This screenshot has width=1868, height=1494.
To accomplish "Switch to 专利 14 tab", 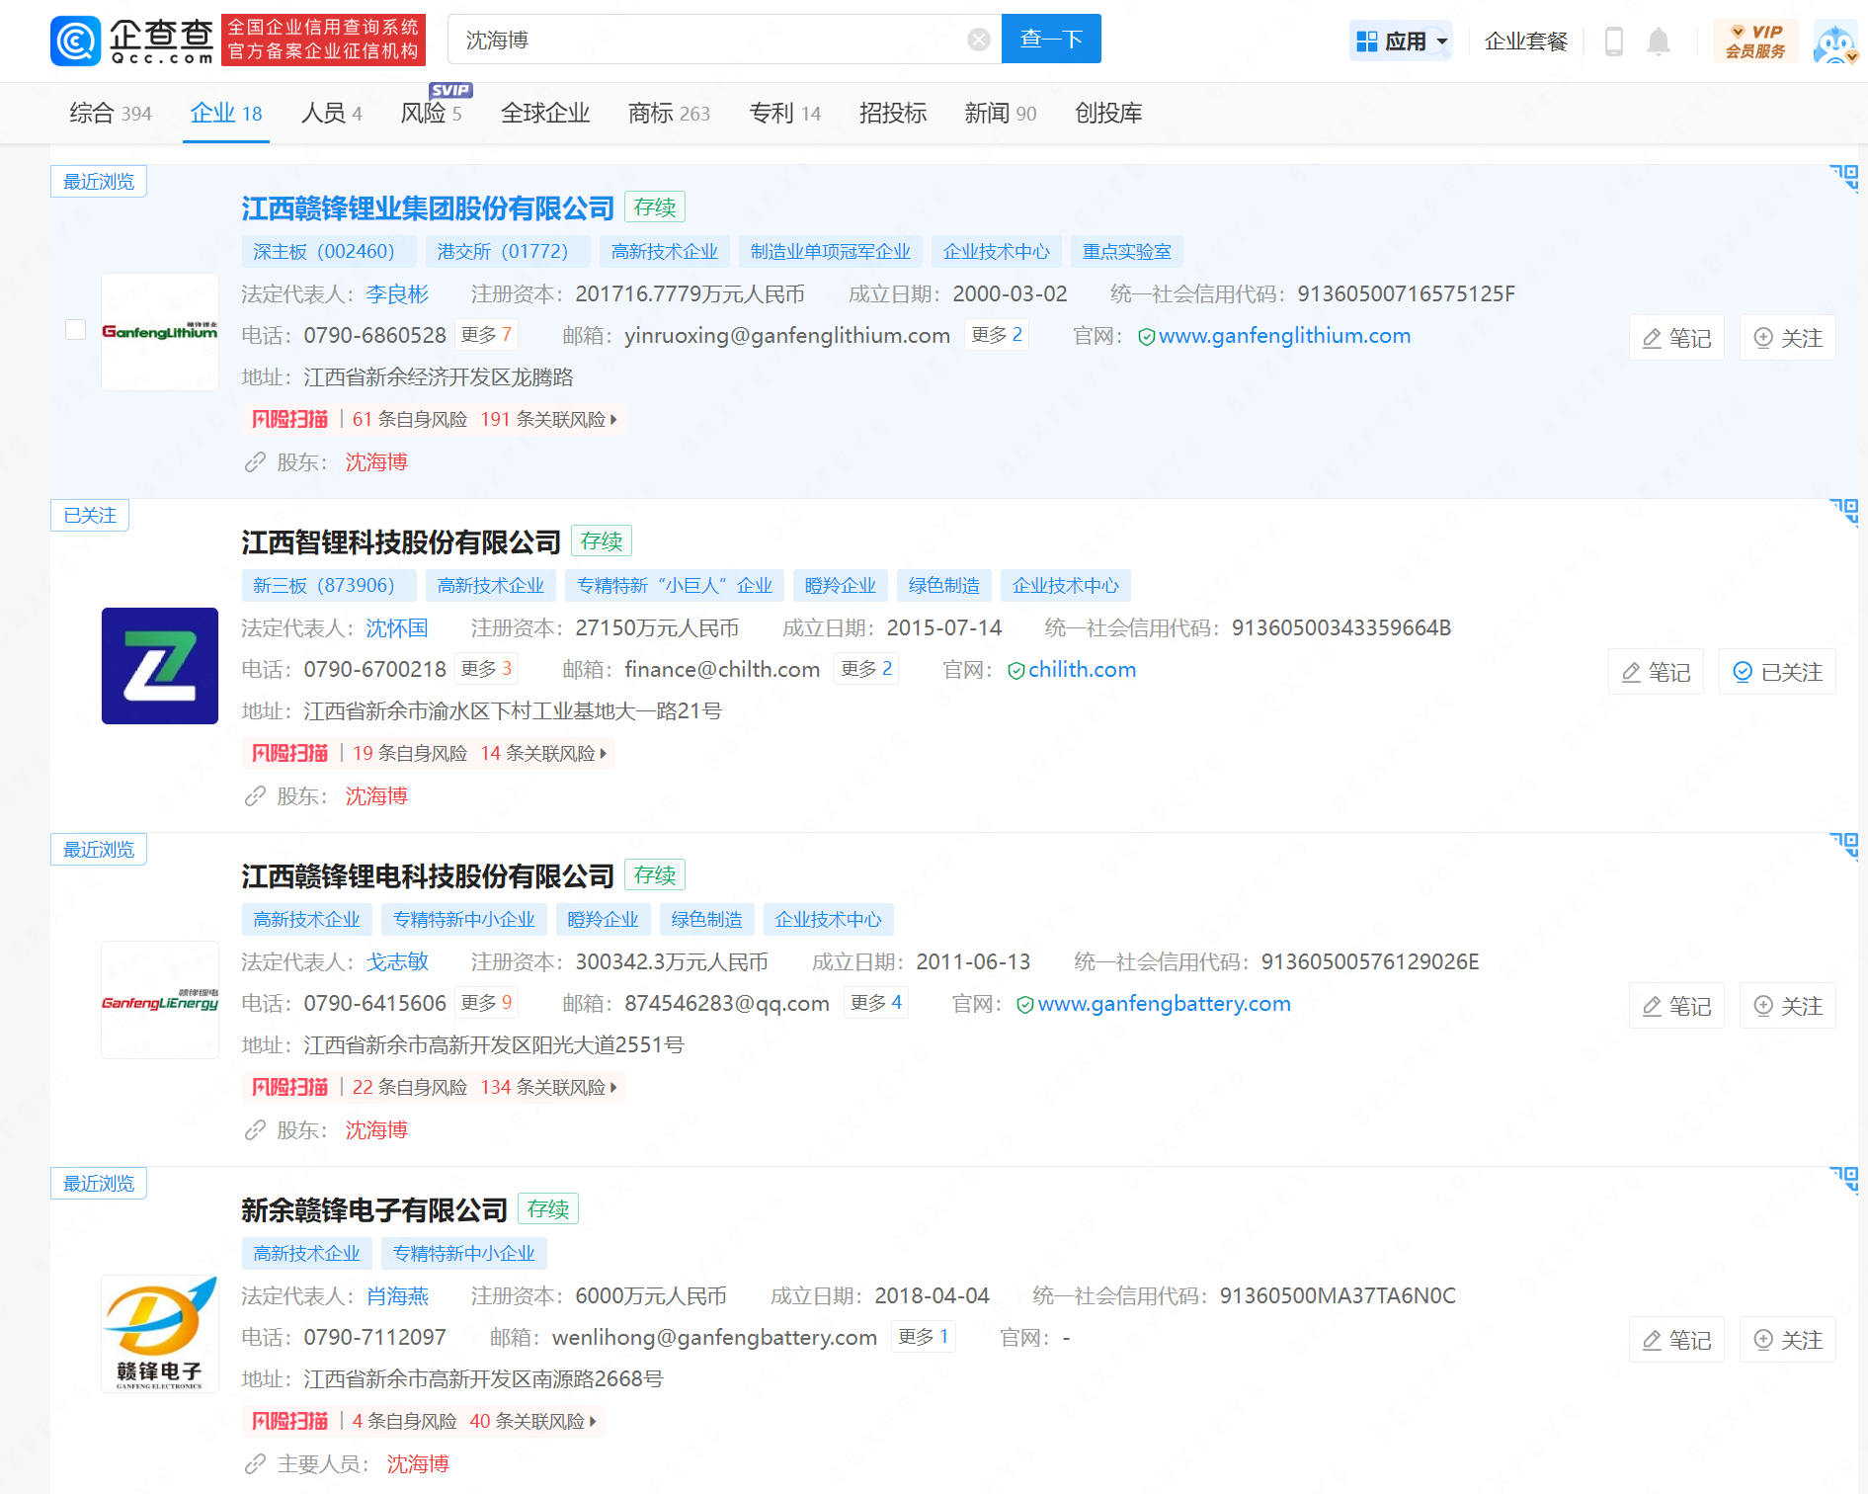I will (785, 114).
